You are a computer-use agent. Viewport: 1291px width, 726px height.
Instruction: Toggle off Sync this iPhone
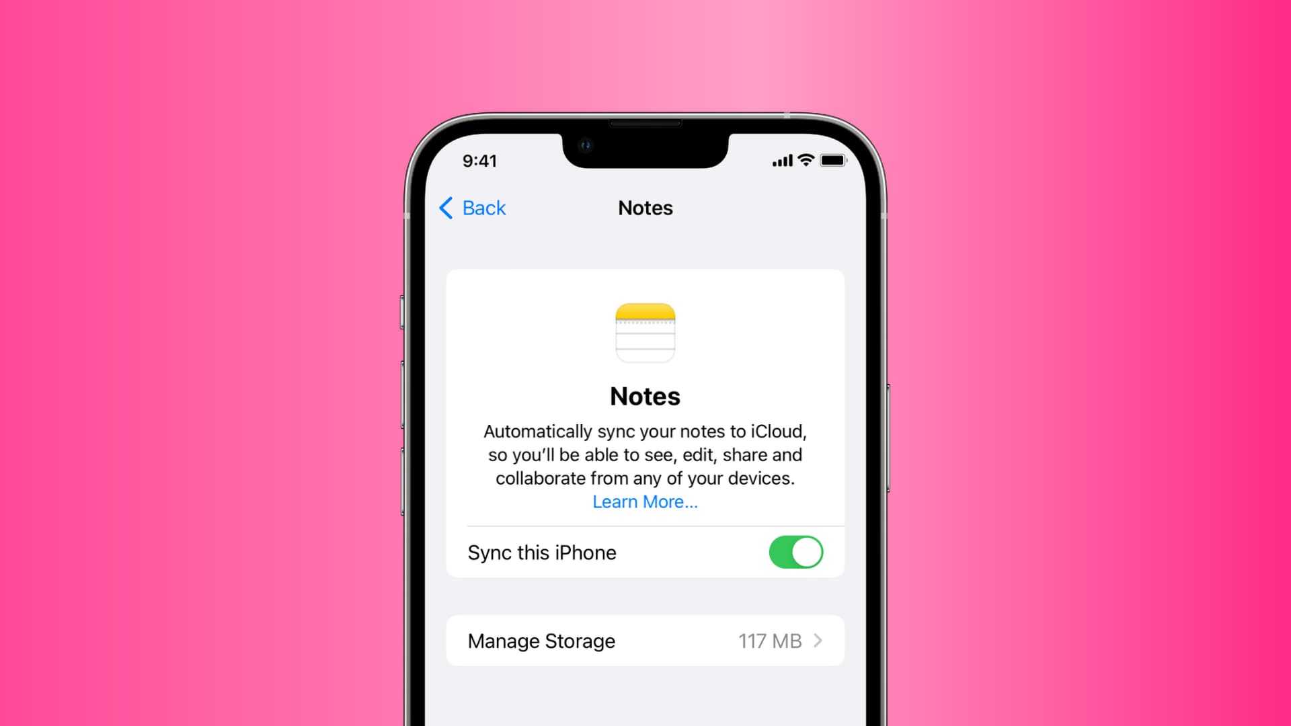pos(796,553)
